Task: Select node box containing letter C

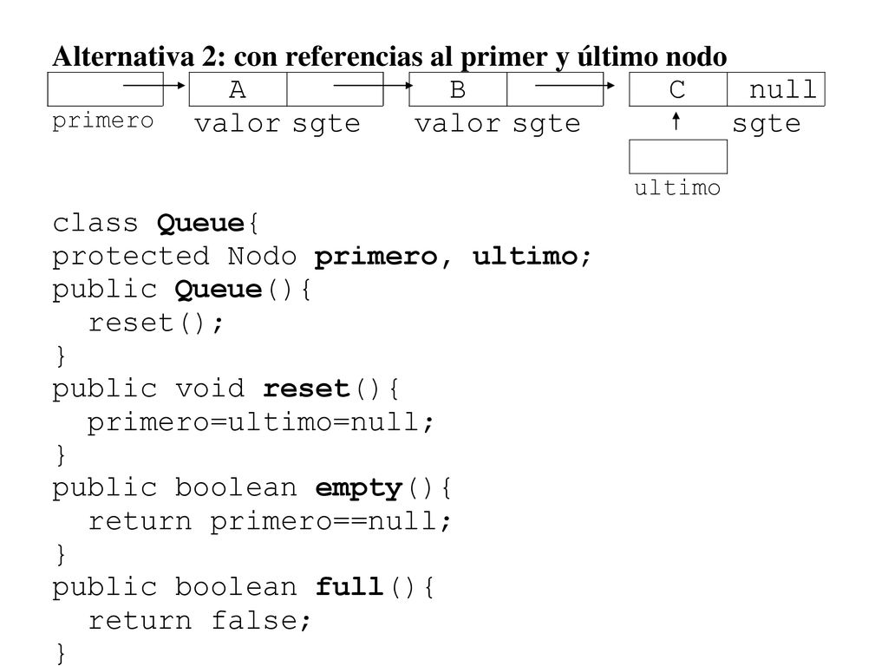Action: point(678,89)
